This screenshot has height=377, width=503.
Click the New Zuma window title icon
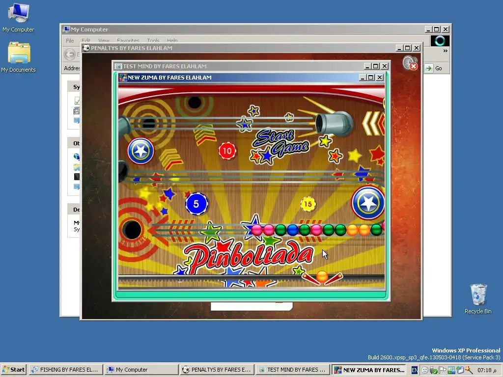[123, 78]
